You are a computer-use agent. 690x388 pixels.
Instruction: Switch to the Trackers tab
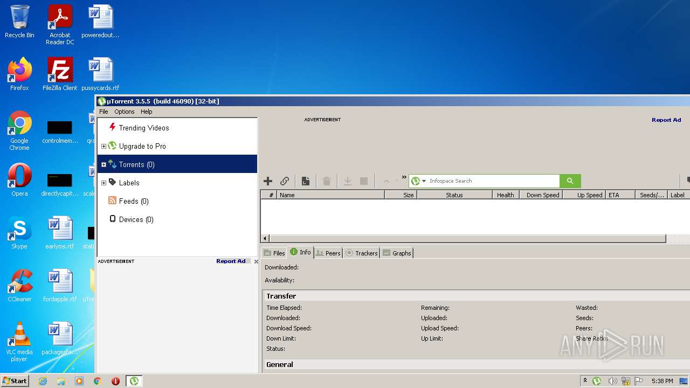point(361,253)
